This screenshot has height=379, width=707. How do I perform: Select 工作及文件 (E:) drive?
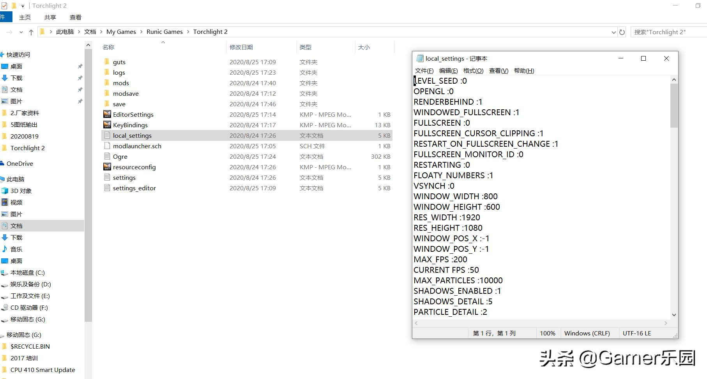30,296
